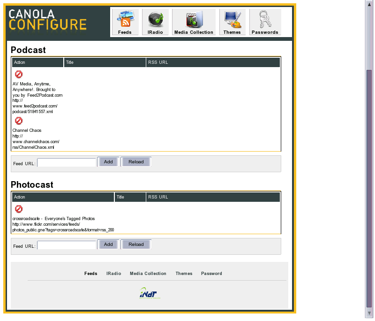Viewport: 375px width, 321px height.
Task: Reload the Podcast feed list
Action: tap(136, 162)
